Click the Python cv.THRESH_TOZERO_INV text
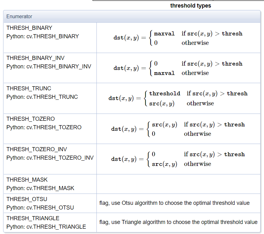Viewport: 264px width, 234px height. [50, 157]
